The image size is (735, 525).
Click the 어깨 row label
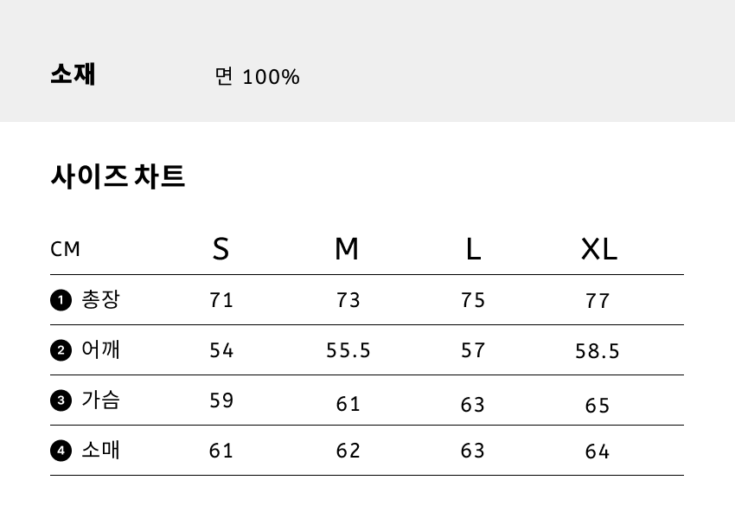100,349
